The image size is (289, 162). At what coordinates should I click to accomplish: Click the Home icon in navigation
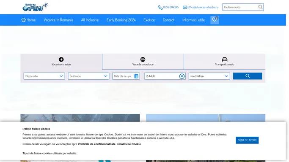pyautogui.click(x=23, y=20)
